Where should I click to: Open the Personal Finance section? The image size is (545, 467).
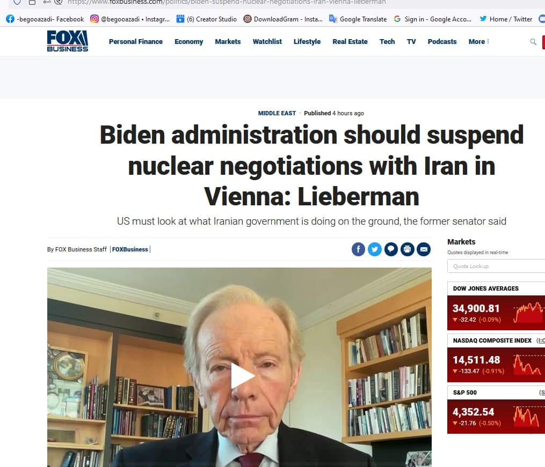click(135, 42)
